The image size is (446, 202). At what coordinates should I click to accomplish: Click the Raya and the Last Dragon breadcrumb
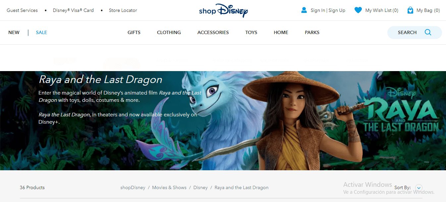click(242, 187)
